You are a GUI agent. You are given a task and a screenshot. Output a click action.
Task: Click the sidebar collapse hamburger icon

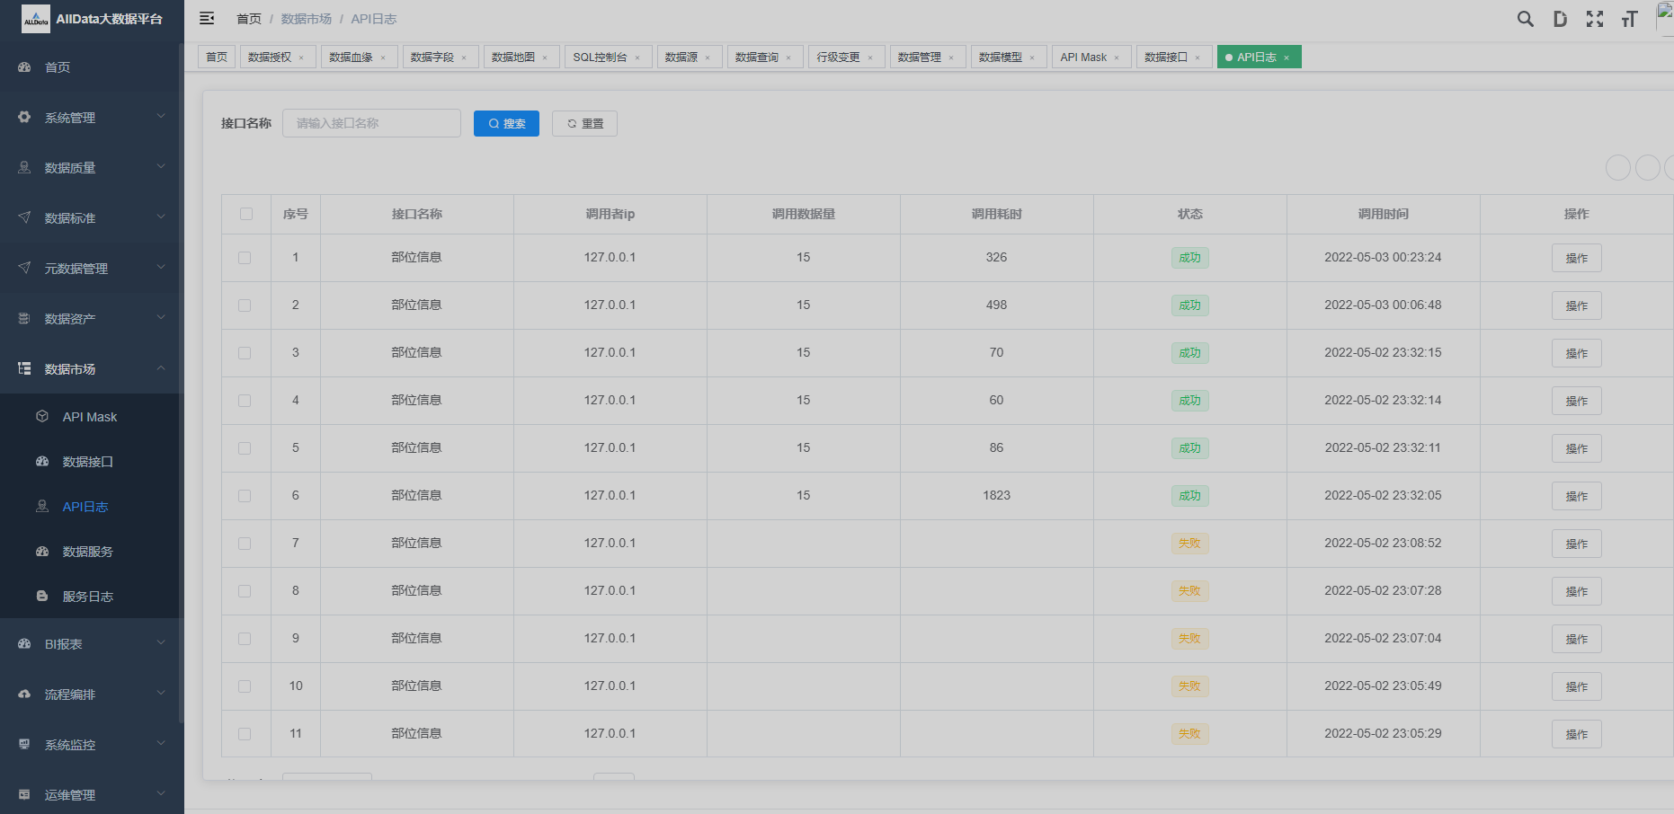point(207,19)
